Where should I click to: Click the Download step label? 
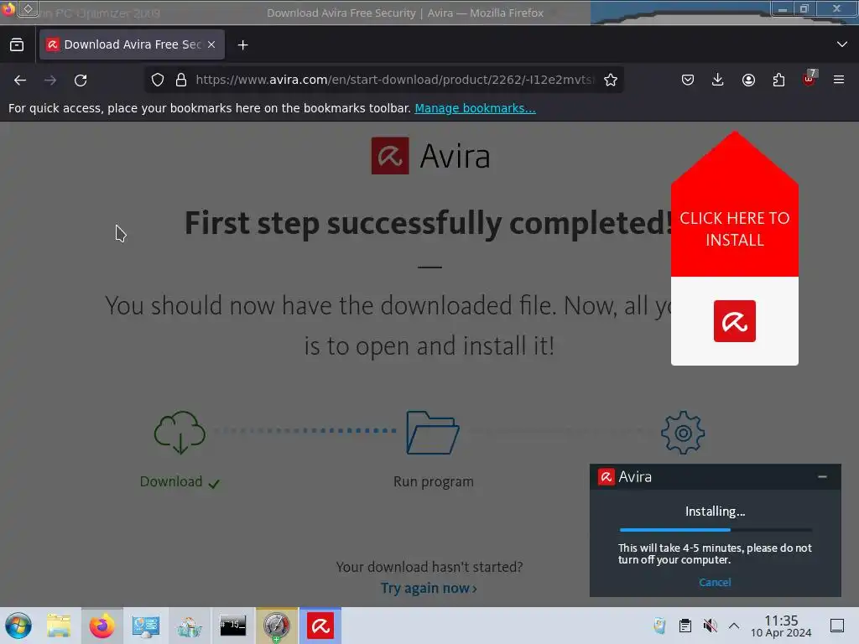coord(171,481)
